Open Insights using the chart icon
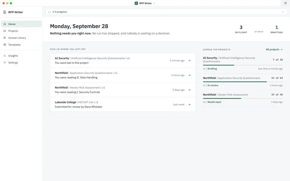The height and width of the screenshot is (181, 290). [5, 56]
